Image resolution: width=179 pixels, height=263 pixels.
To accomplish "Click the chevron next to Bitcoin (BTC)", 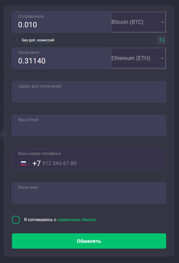I will click(x=162, y=22).
